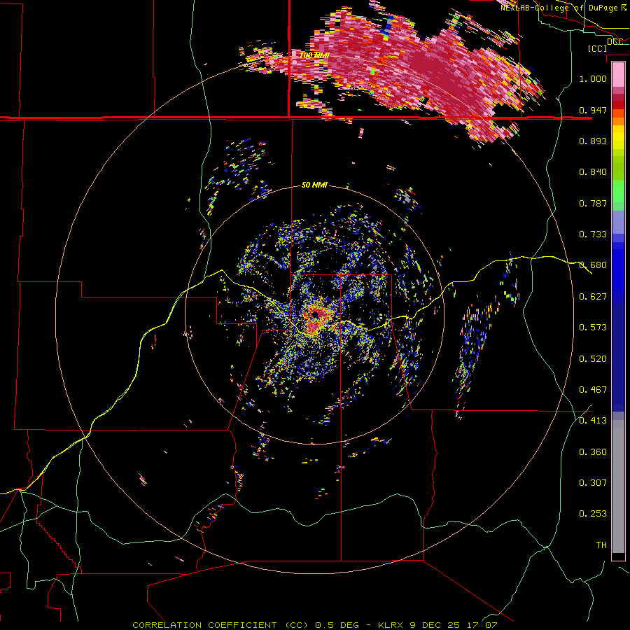Click the KLRX station identifier in caption

[392, 625]
